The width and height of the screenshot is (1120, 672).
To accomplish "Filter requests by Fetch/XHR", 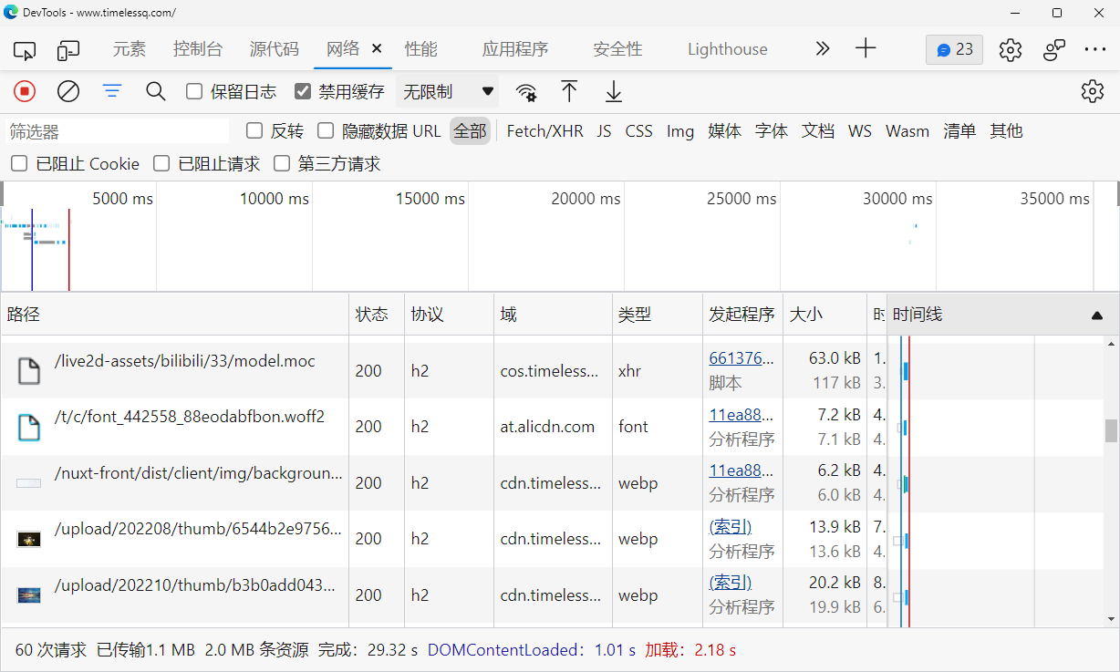I will tap(544, 131).
